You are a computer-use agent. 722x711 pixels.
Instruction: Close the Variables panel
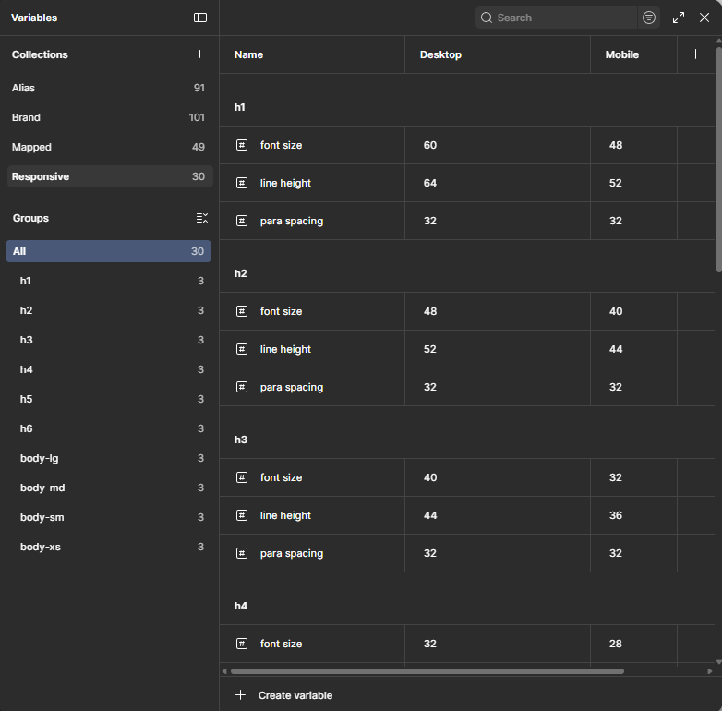pyautogui.click(x=704, y=18)
